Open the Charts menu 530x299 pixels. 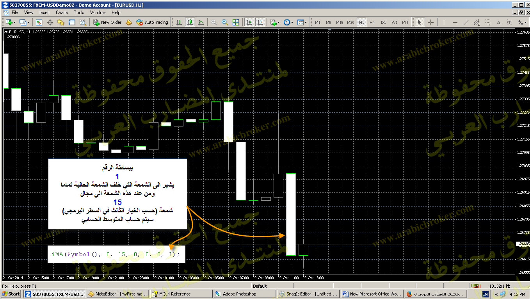[62, 12]
